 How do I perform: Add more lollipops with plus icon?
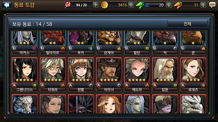95,5
